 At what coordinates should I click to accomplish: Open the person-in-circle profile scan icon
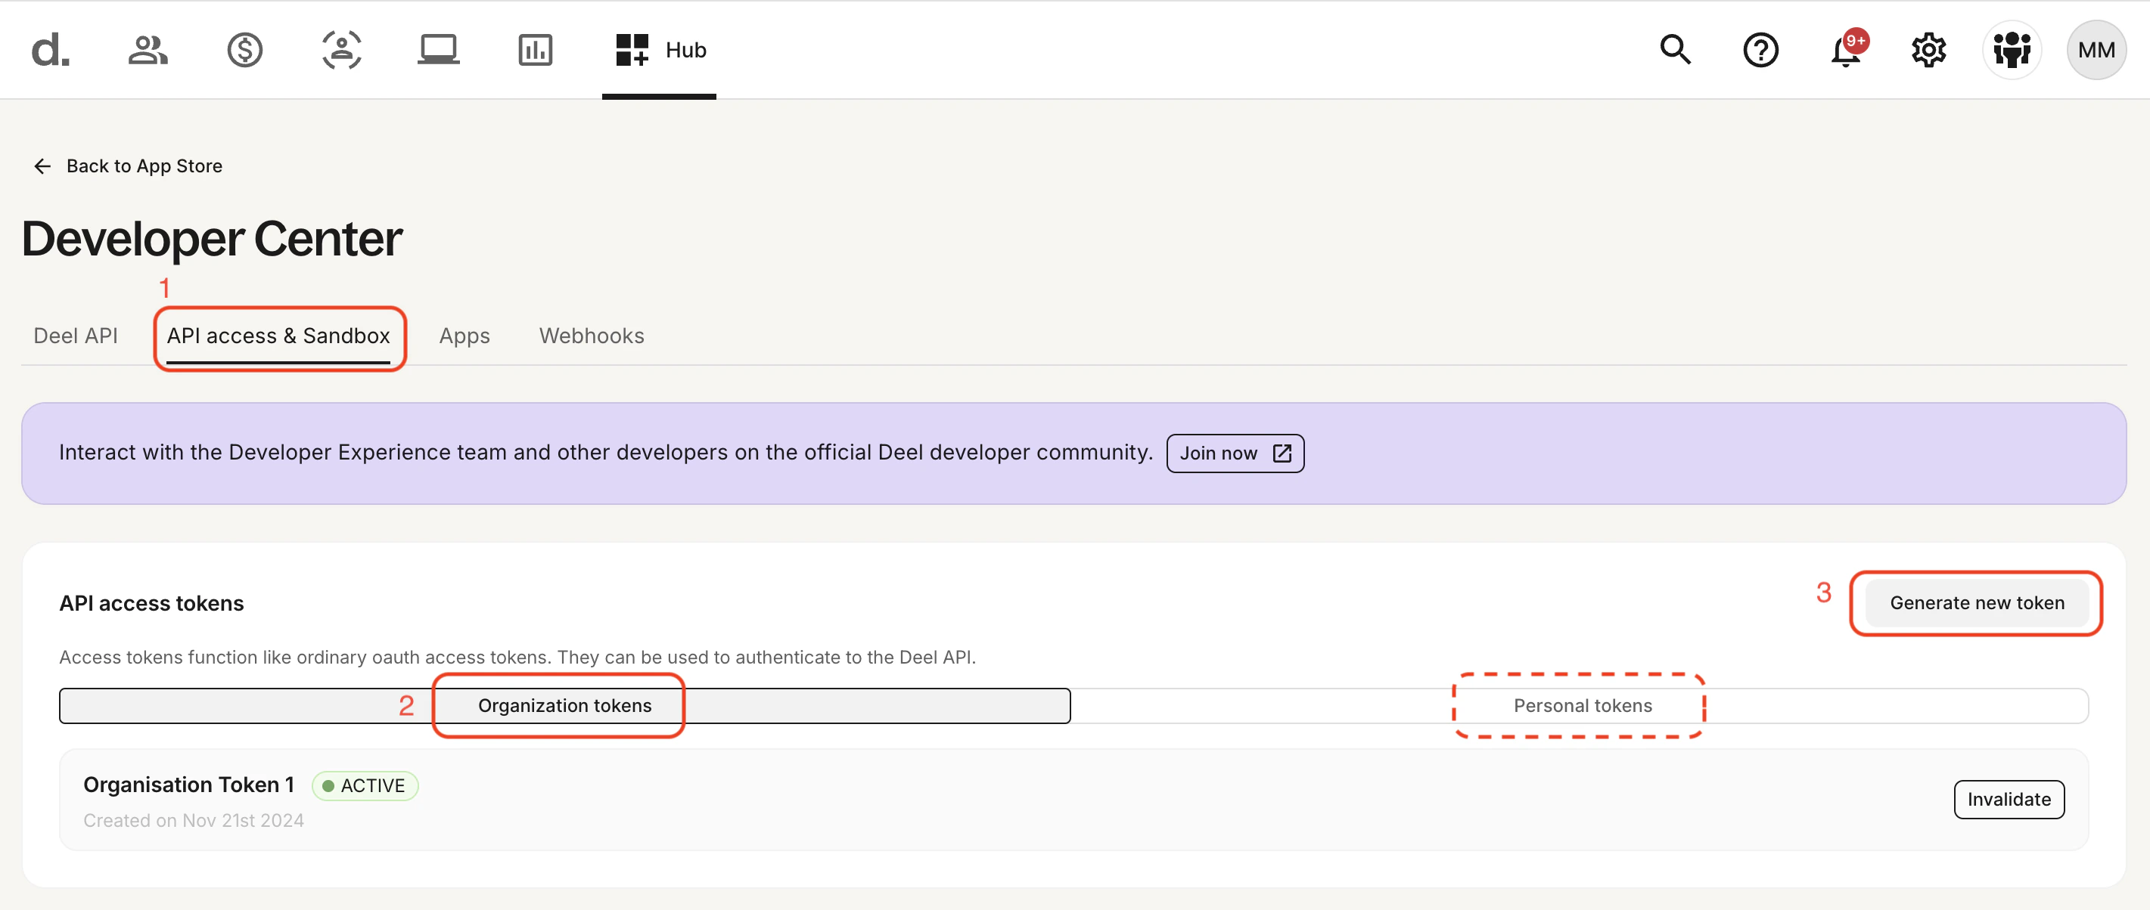click(340, 50)
